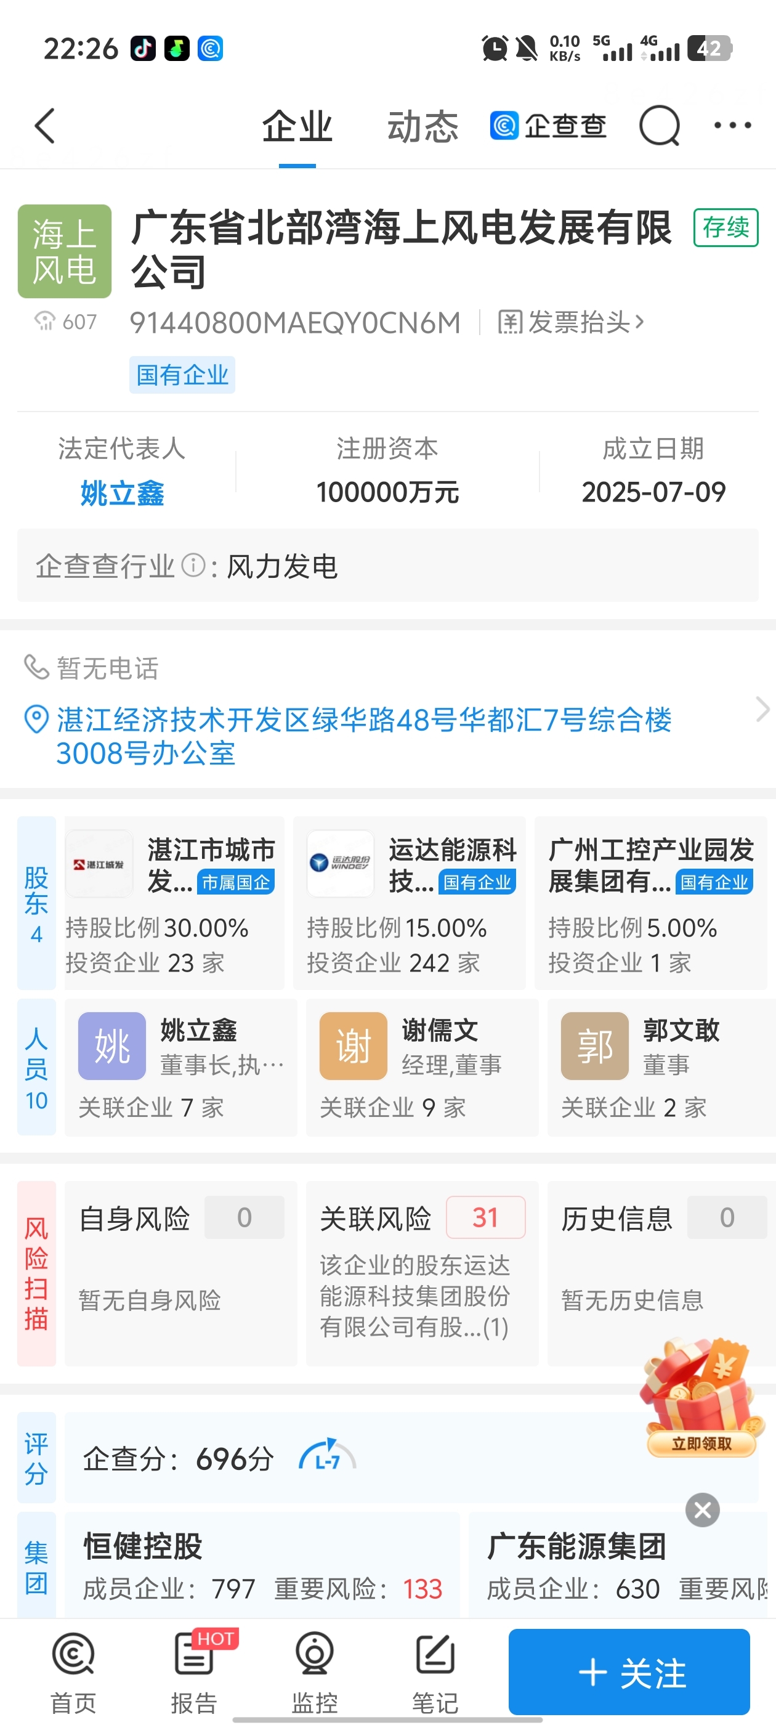776x1725 pixels.
Task: Tap the 存续 status badge
Action: 725,228
